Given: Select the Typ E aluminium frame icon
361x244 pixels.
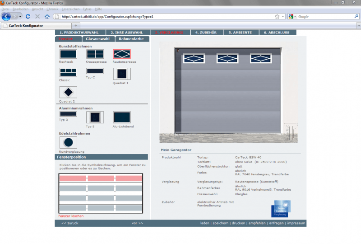Looking at the screenshot, I should (x=95, y=117).
